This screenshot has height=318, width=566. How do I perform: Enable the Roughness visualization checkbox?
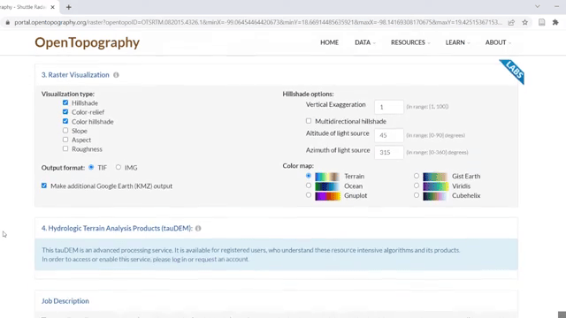(x=65, y=148)
